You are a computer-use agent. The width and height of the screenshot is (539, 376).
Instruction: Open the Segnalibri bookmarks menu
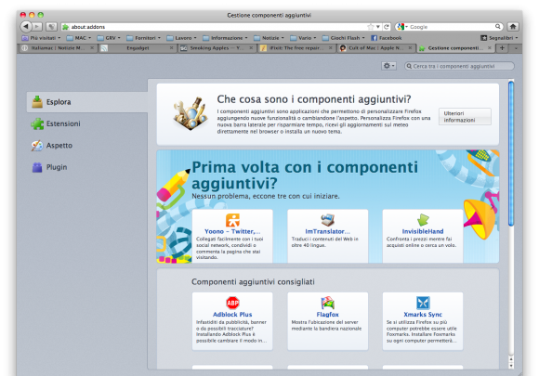[499, 38]
